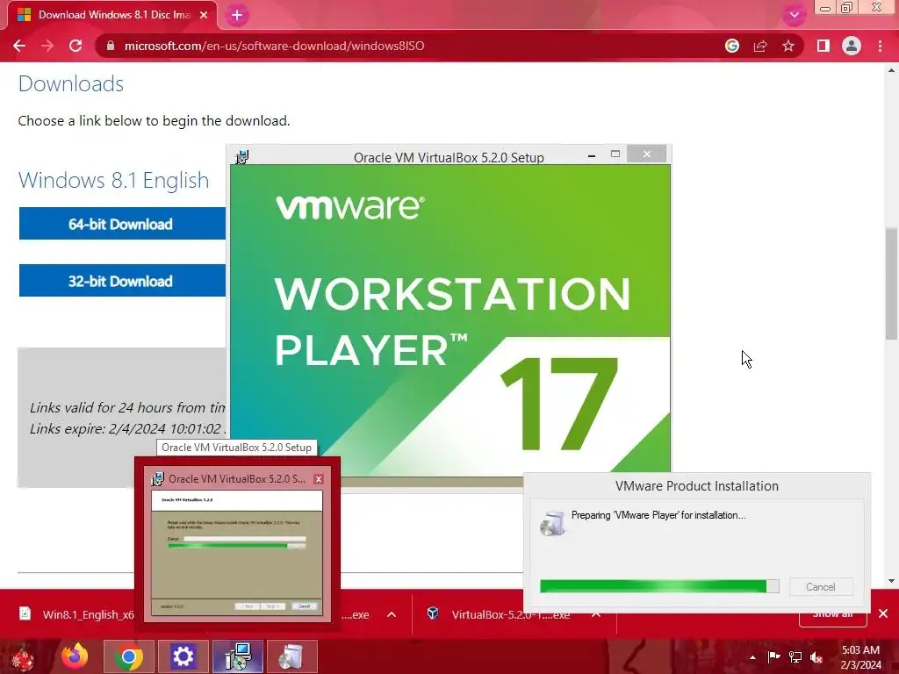Screen dimensions: 899x674
Task: Open Chrome three-dot menu
Action: pyautogui.click(x=880, y=46)
